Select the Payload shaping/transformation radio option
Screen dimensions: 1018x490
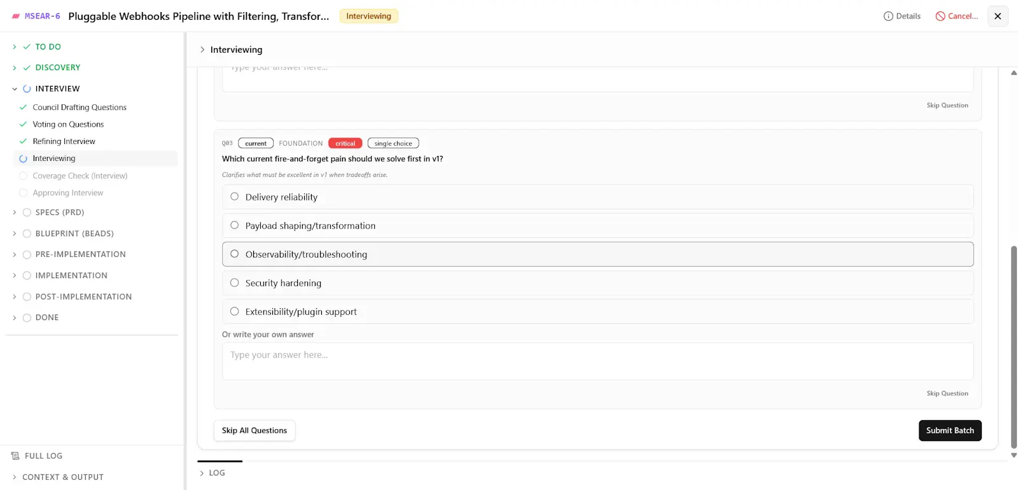point(234,225)
